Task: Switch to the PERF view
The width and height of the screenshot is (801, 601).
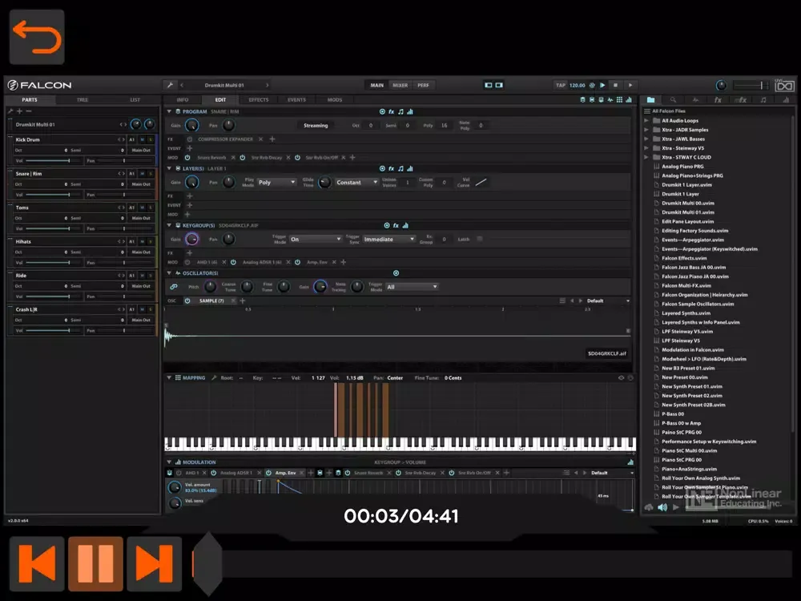Action: coord(424,86)
